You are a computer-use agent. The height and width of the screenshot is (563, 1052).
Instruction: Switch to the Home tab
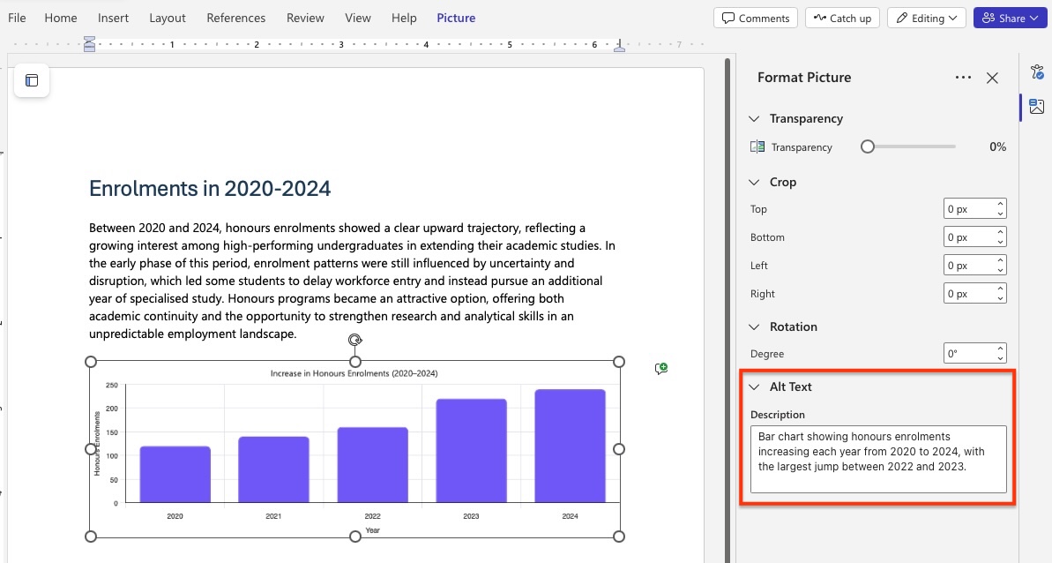coord(60,19)
